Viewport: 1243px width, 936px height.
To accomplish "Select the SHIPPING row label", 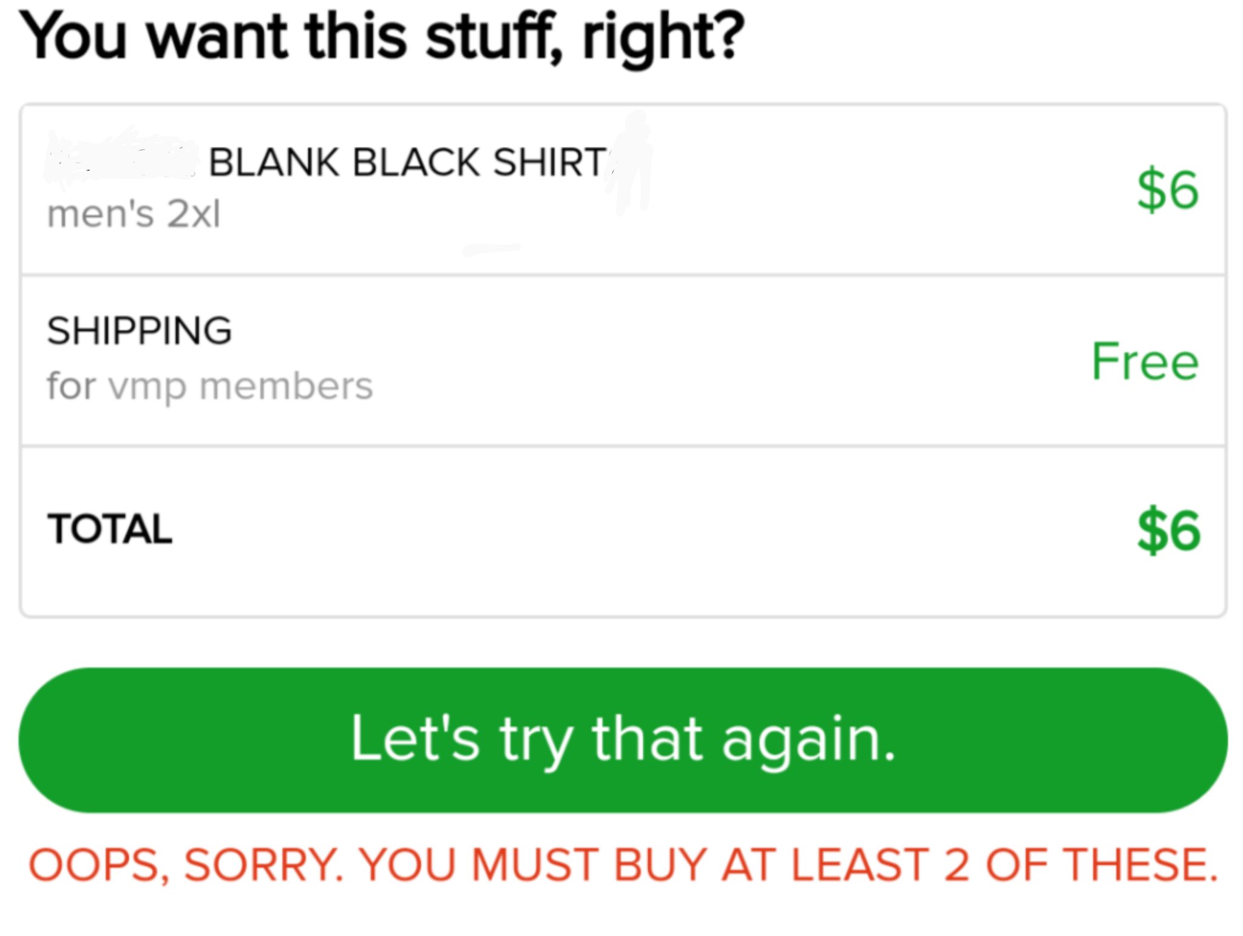I will (140, 331).
